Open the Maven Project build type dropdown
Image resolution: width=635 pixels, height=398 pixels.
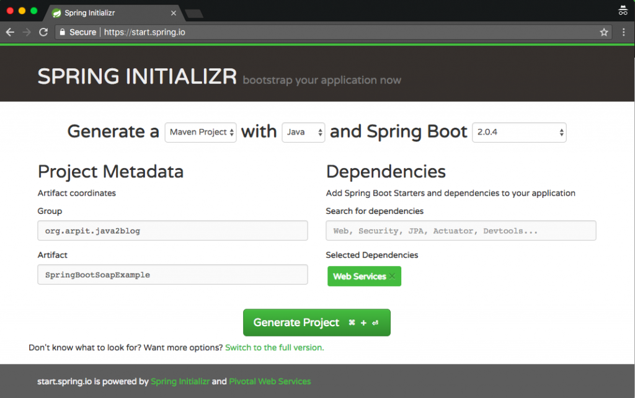pos(200,132)
